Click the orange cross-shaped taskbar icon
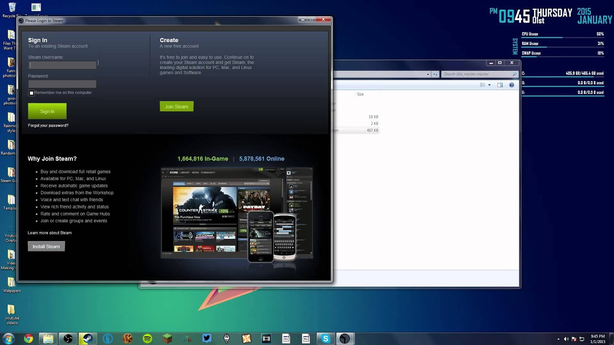This screenshot has width=614, height=345. coord(246,339)
